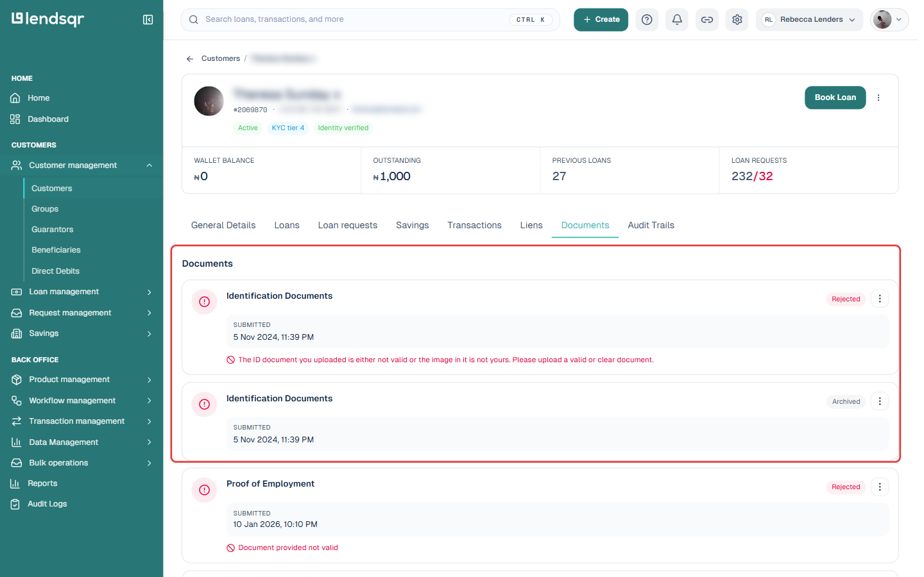Click the Identity verified badge
The width and height of the screenshot is (924, 577).
[x=343, y=128]
